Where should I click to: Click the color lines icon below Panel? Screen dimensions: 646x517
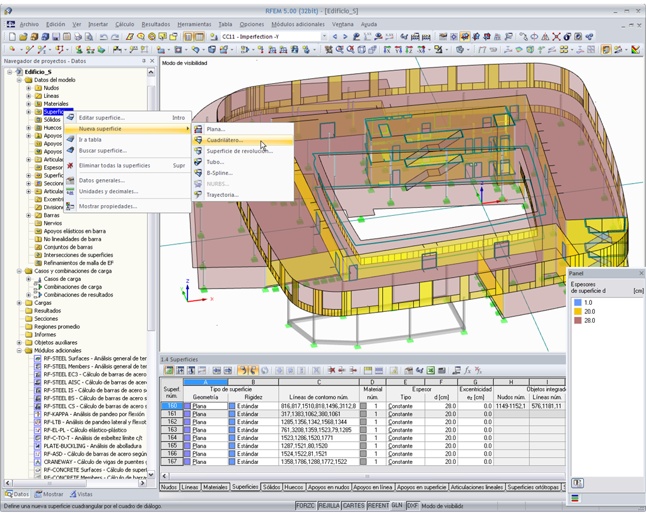(x=575, y=499)
